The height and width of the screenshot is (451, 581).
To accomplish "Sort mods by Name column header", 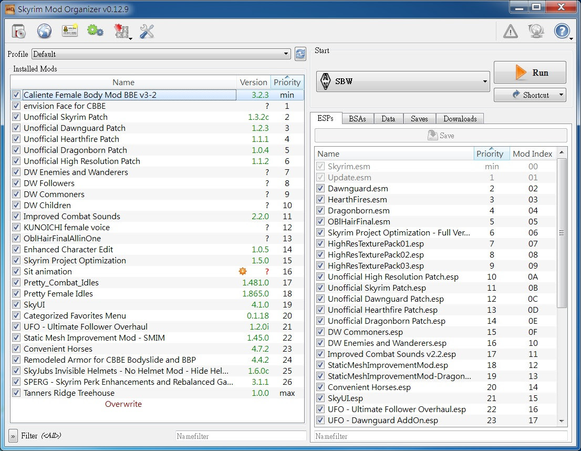I will coord(123,83).
